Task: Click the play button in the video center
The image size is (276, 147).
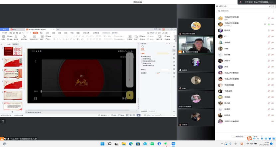Action: pos(81,76)
